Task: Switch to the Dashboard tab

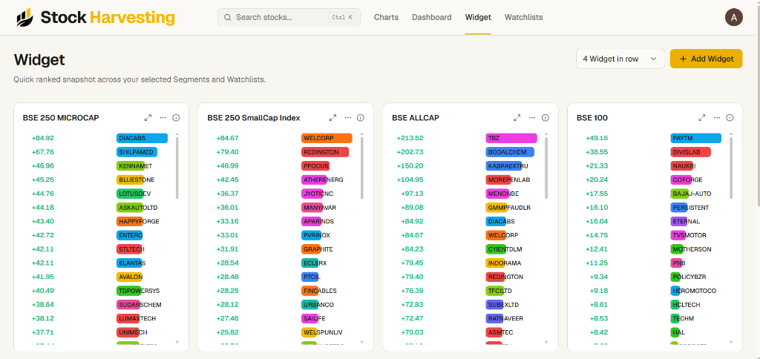Action: (x=432, y=18)
